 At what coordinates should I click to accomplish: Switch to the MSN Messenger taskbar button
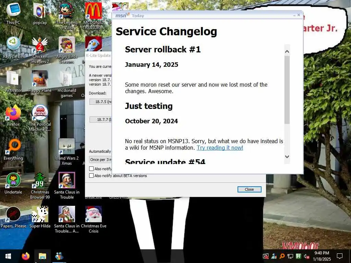pos(59,256)
